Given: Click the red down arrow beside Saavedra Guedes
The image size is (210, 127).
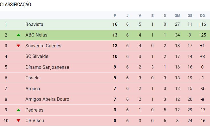Looking at the screenshot, I should click(x=19, y=46).
